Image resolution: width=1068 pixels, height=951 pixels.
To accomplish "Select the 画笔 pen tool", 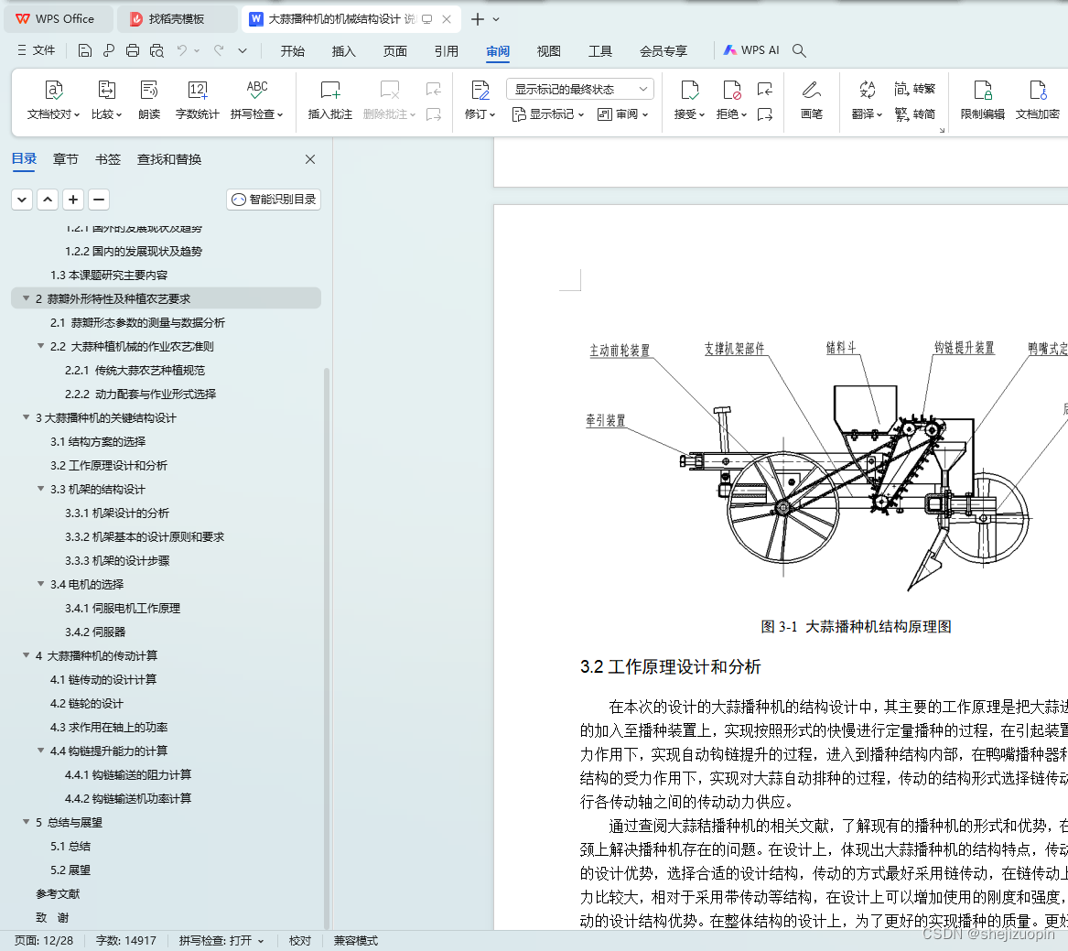I will (x=811, y=100).
